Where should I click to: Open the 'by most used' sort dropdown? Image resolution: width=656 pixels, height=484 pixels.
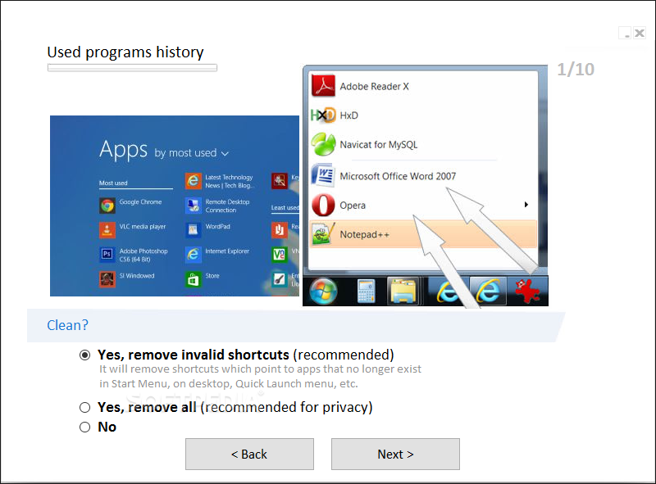tap(192, 153)
